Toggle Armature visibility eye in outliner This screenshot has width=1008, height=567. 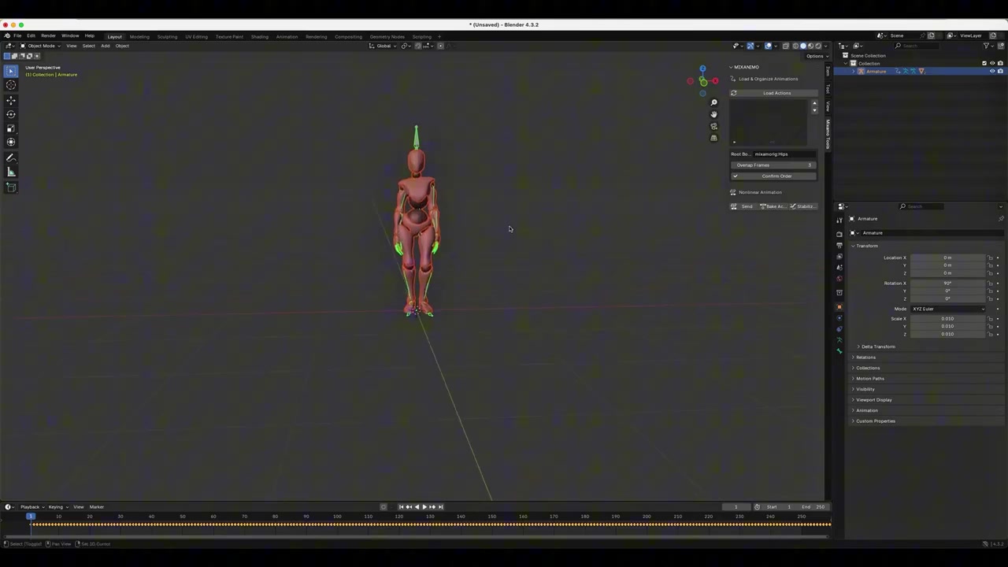(991, 72)
